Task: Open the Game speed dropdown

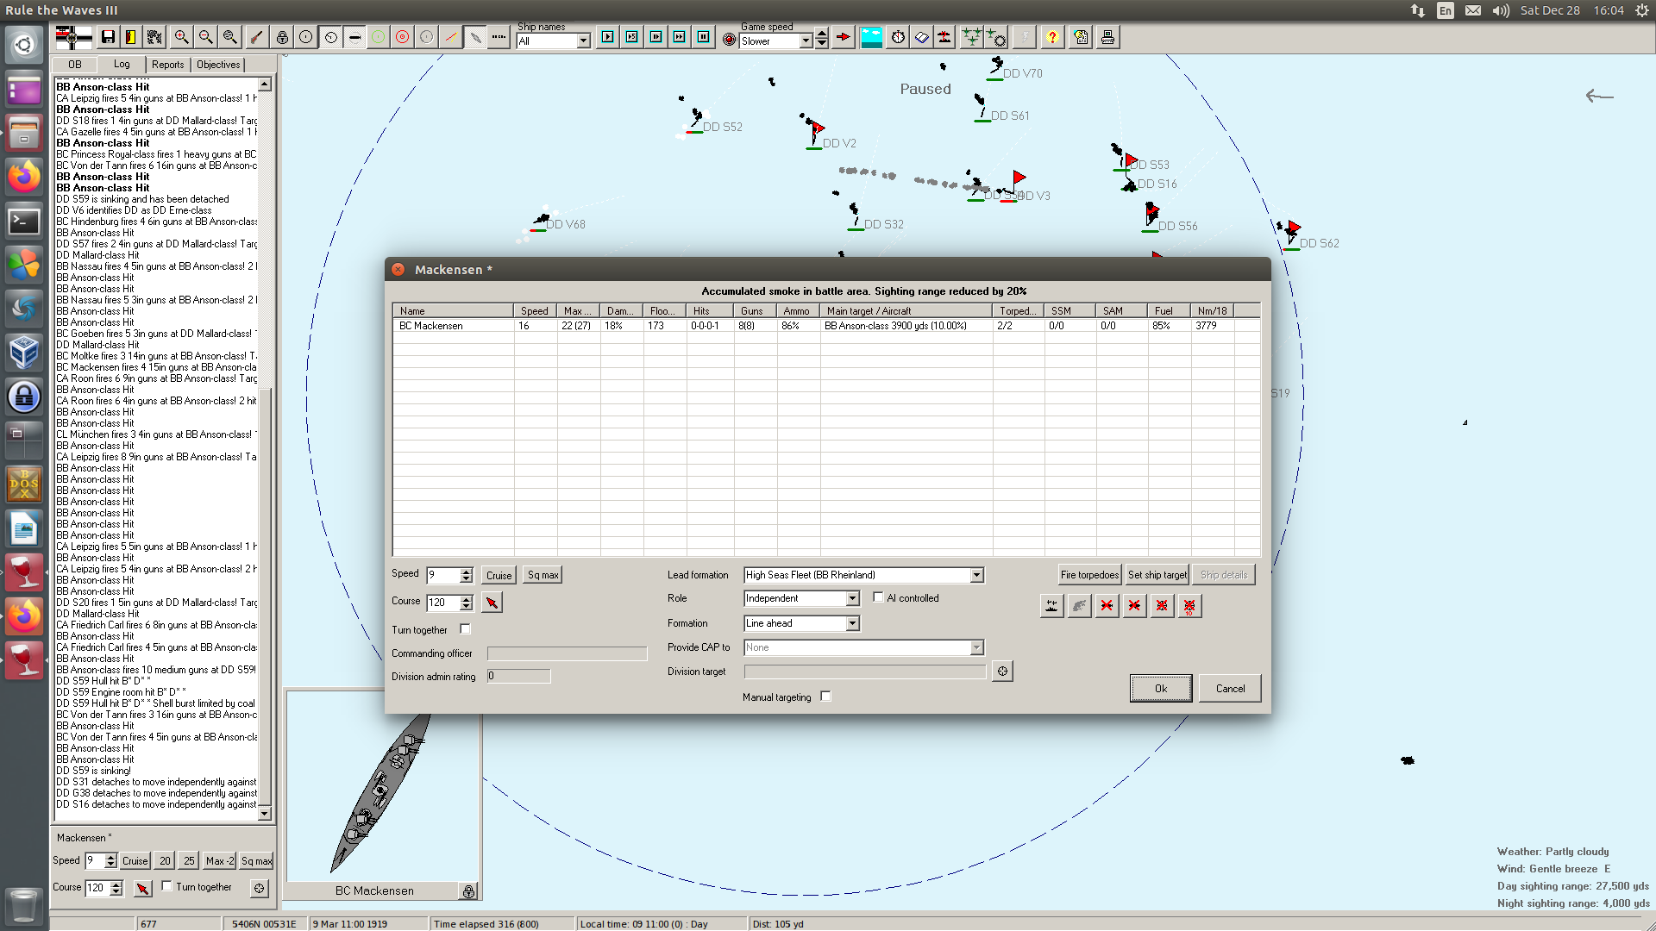Action: click(x=806, y=41)
